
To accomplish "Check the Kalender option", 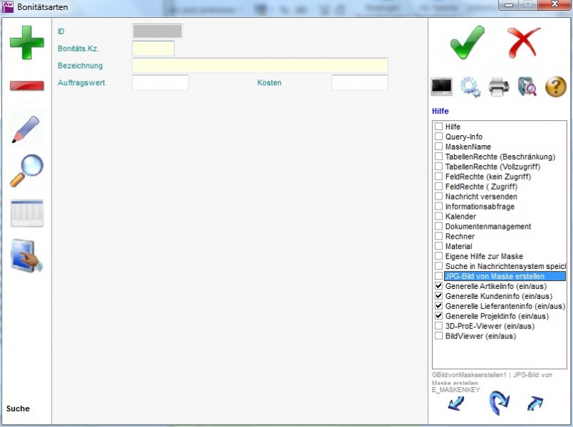I will pos(438,216).
